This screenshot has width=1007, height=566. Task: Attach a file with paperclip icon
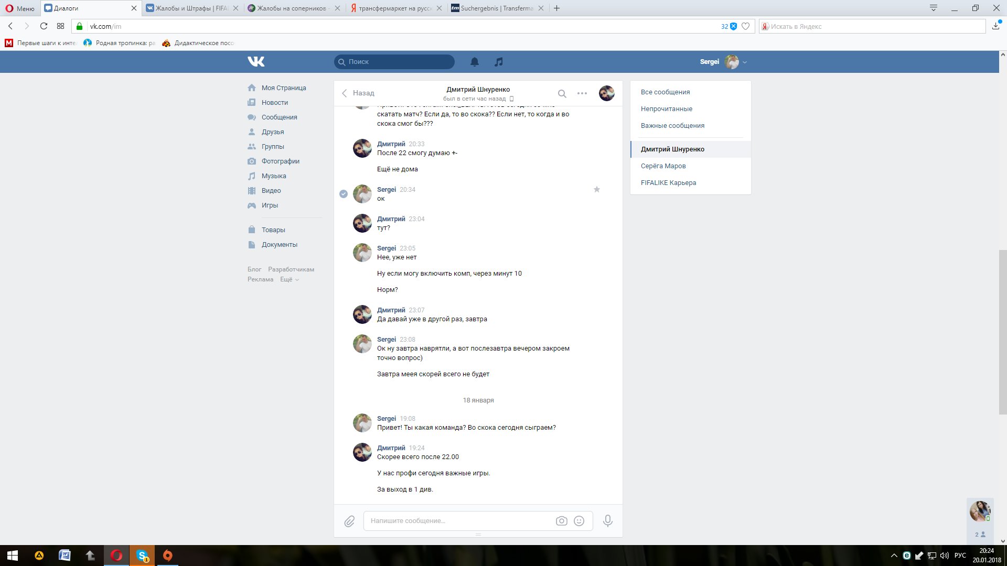(349, 521)
